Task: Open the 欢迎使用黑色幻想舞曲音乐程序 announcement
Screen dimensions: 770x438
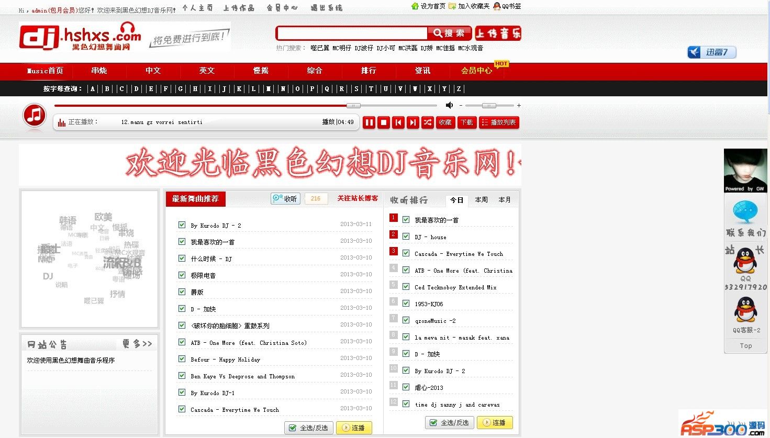Action: coord(71,361)
